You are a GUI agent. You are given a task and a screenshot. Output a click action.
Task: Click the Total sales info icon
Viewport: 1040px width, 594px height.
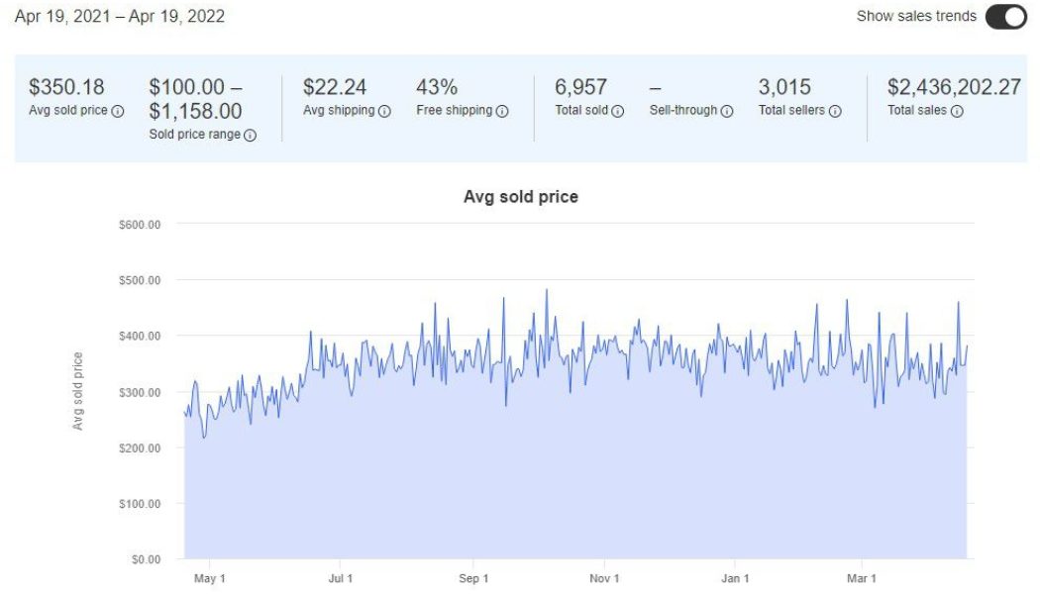pos(957,111)
